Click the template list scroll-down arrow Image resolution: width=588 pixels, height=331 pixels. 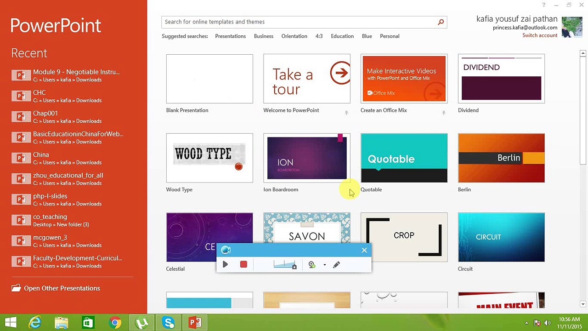click(583, 304)
